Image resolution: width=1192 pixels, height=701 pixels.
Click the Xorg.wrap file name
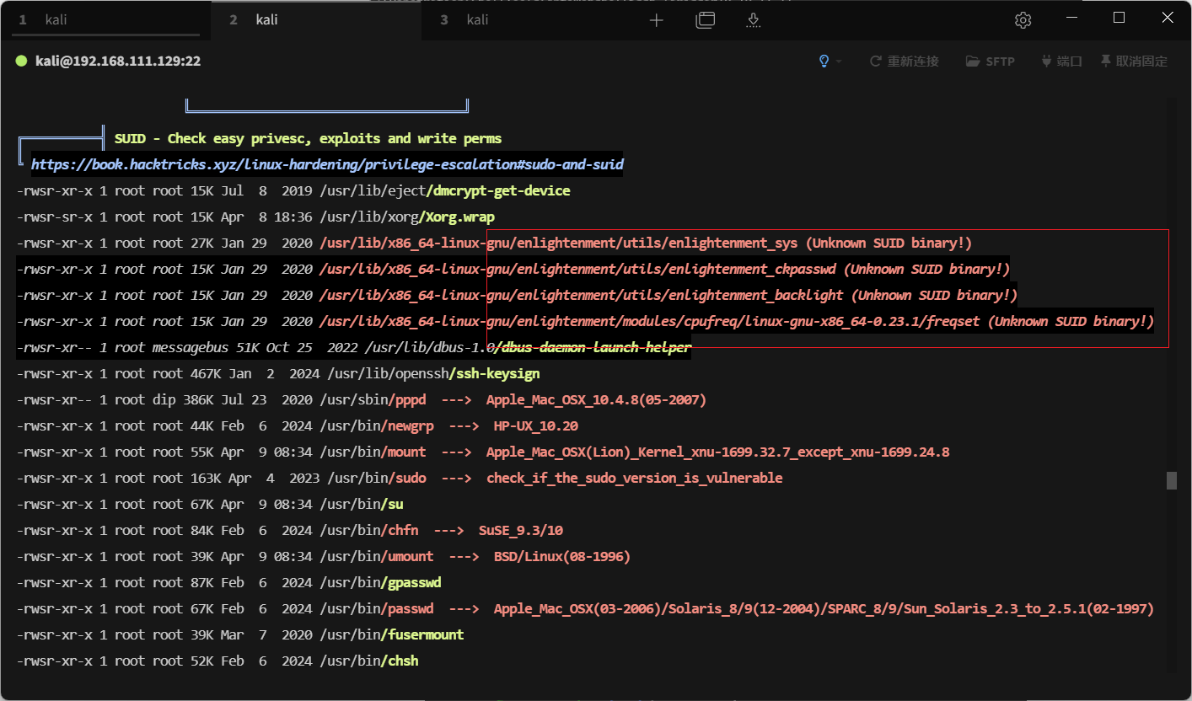tap(459, 217)
